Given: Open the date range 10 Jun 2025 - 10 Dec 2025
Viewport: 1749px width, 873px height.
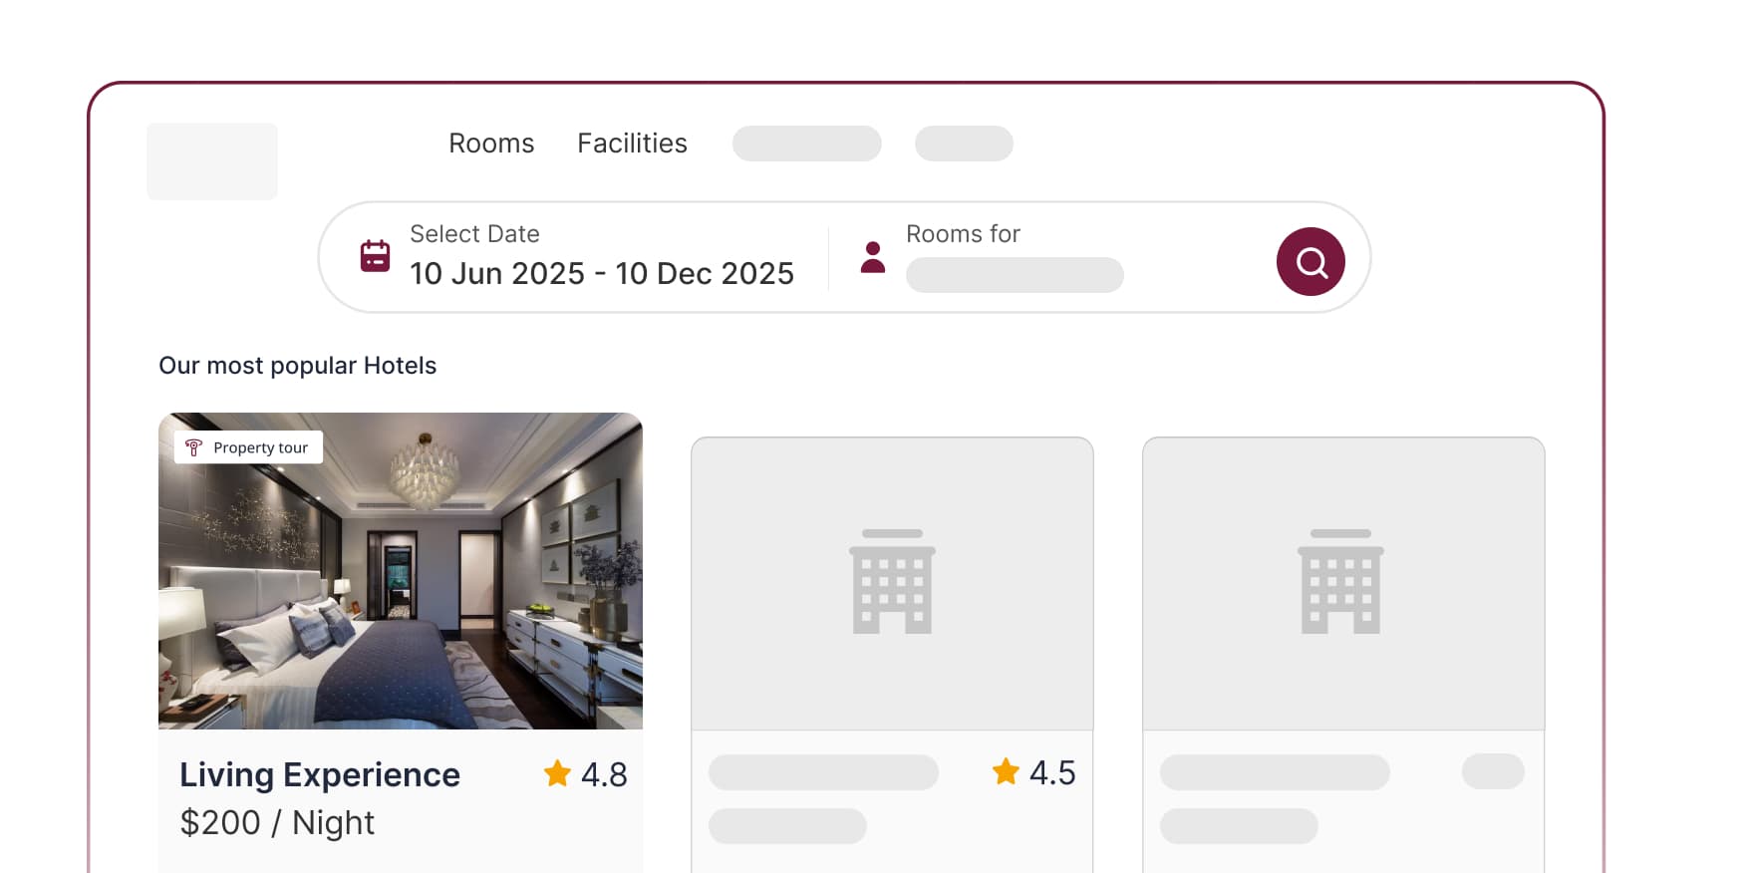Looking at the screenshot, I should tap(602, 273).
